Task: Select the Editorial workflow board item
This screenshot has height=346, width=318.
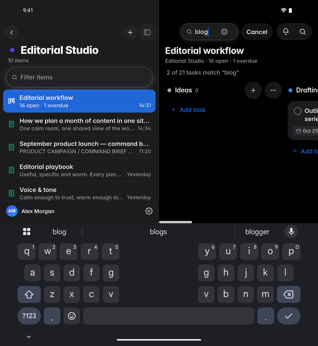Action: point(79,101)
